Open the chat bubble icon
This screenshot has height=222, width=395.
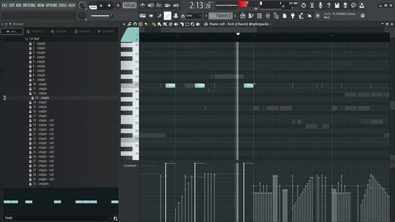tap(354, 5)
